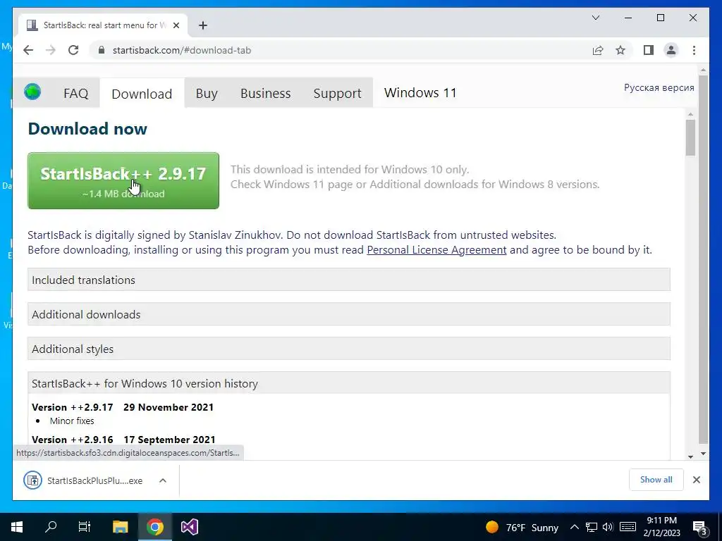Expand Included translations section
This screenshot has width=722, height=541.
(x=348, y=280)
